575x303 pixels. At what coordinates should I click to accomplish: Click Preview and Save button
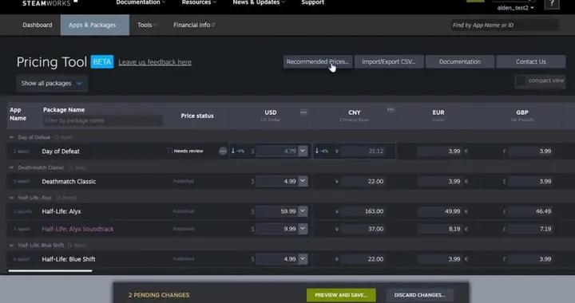341,295
